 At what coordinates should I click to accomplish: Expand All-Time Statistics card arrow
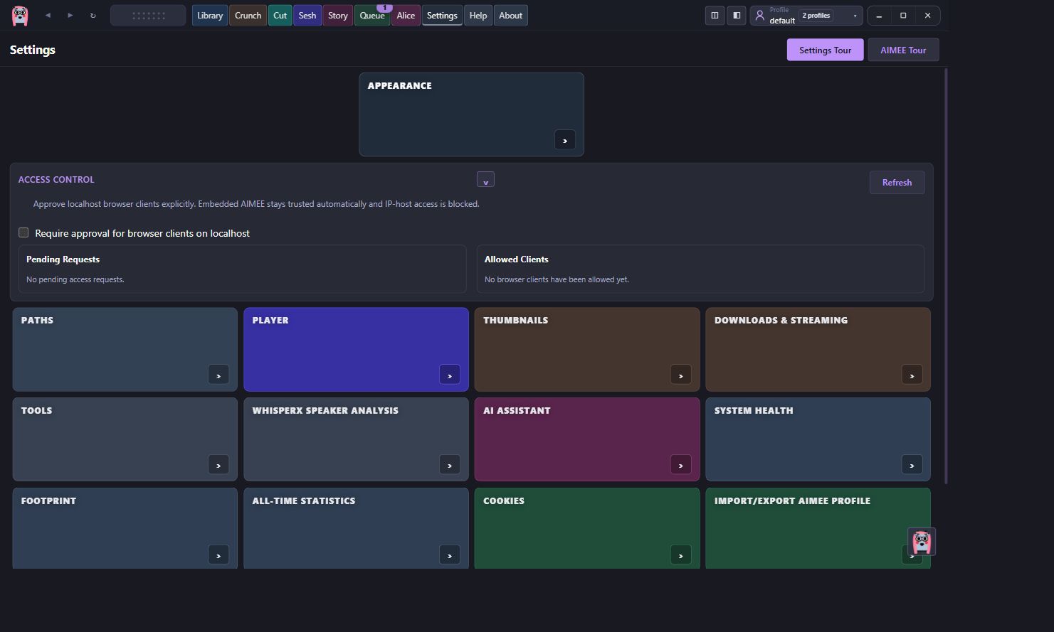450,555
